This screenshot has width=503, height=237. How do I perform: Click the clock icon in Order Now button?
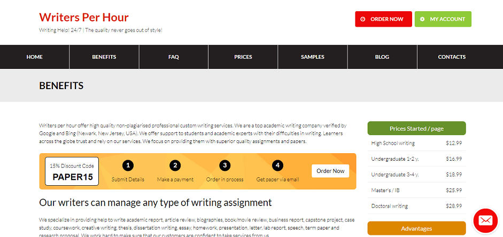(x=363, y=19)
